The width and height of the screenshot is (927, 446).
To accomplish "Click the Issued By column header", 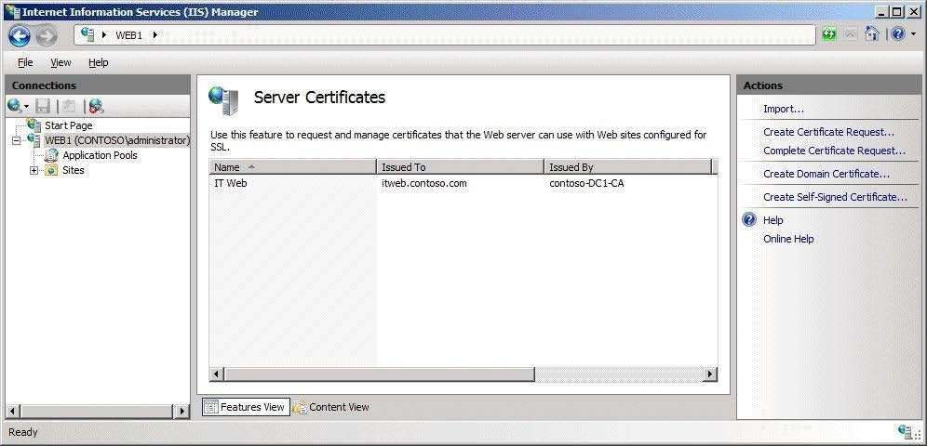I will tap(628, 167).
